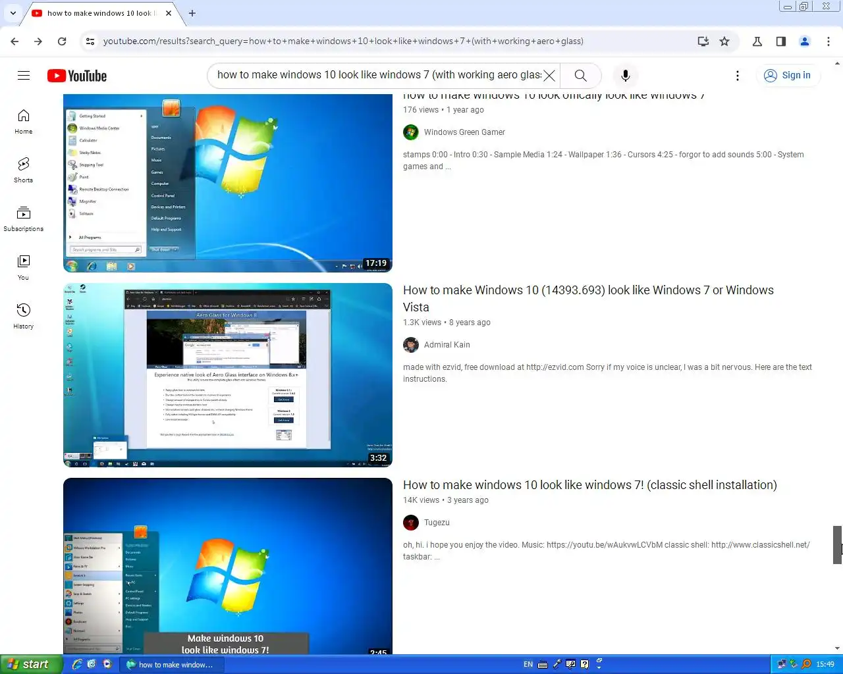This screenshot has width=843, height=674.
Task: Open a new browser tab
Action: 192,13
